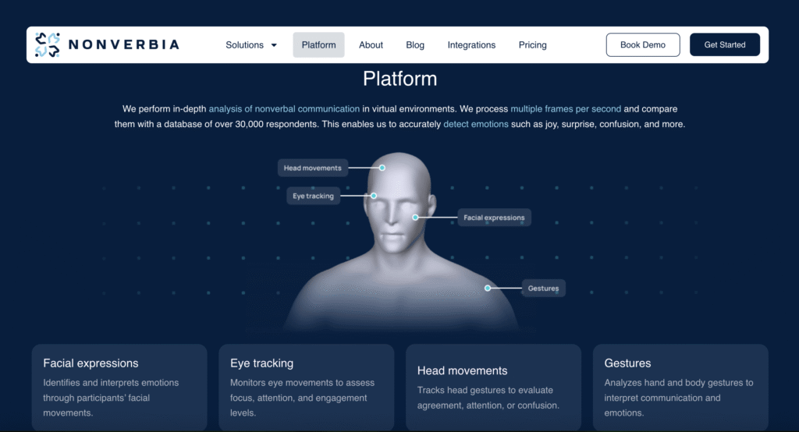Open the Blog link
The height and width of the screenshot is (432, 799).
(x=415, y=44)
